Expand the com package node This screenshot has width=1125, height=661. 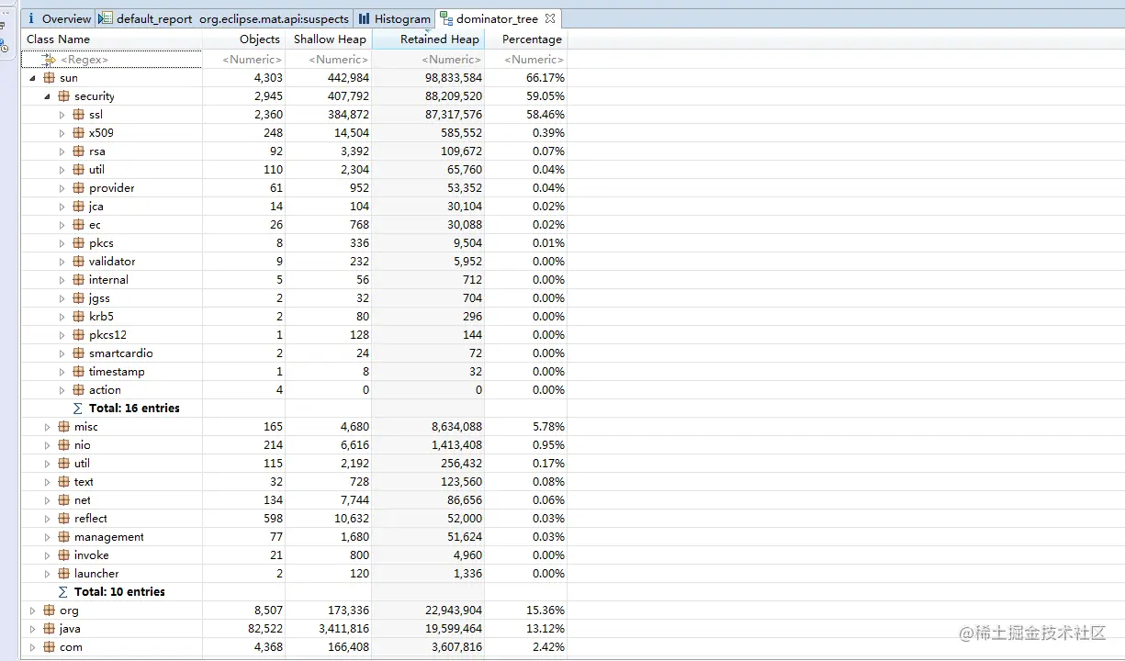(33, 647)
